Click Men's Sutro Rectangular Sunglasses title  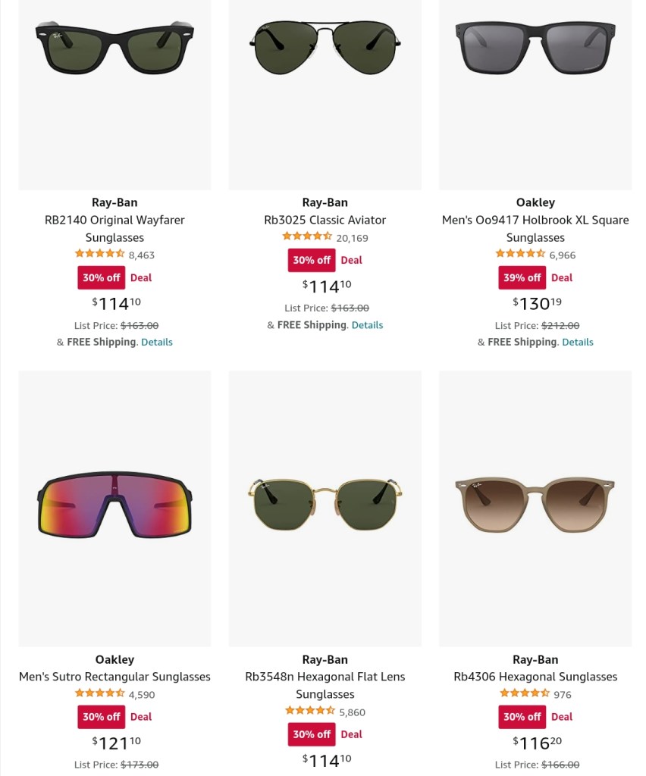click(114, 677)
